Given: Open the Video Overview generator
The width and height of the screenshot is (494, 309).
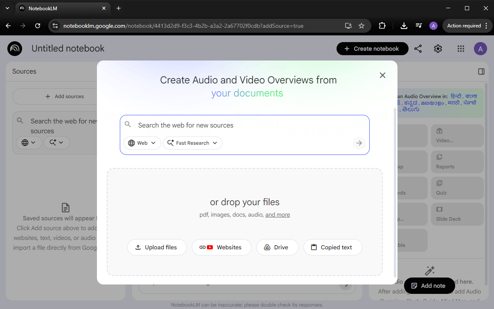Looking at the screenshot, I should tap(457, 135).
